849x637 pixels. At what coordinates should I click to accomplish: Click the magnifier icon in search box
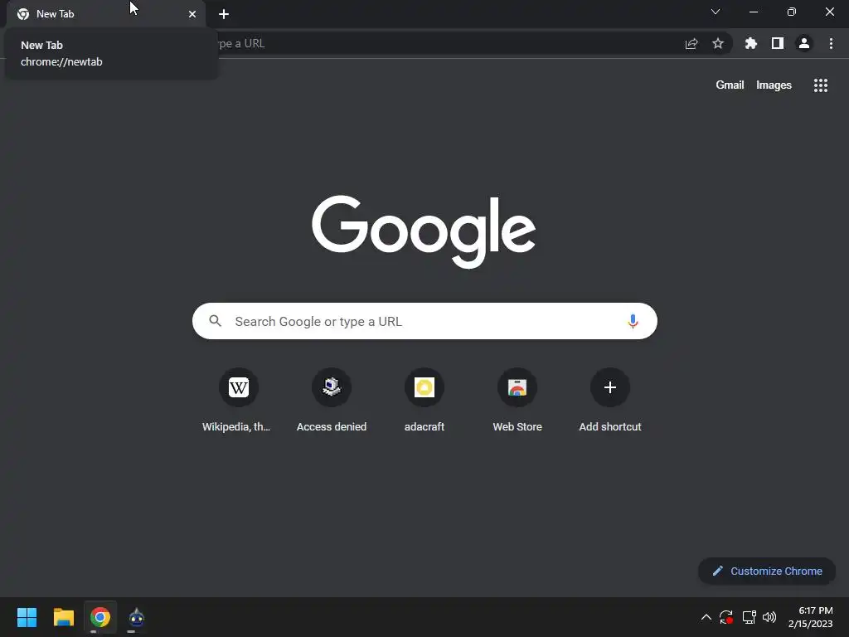tap(216, 321)
